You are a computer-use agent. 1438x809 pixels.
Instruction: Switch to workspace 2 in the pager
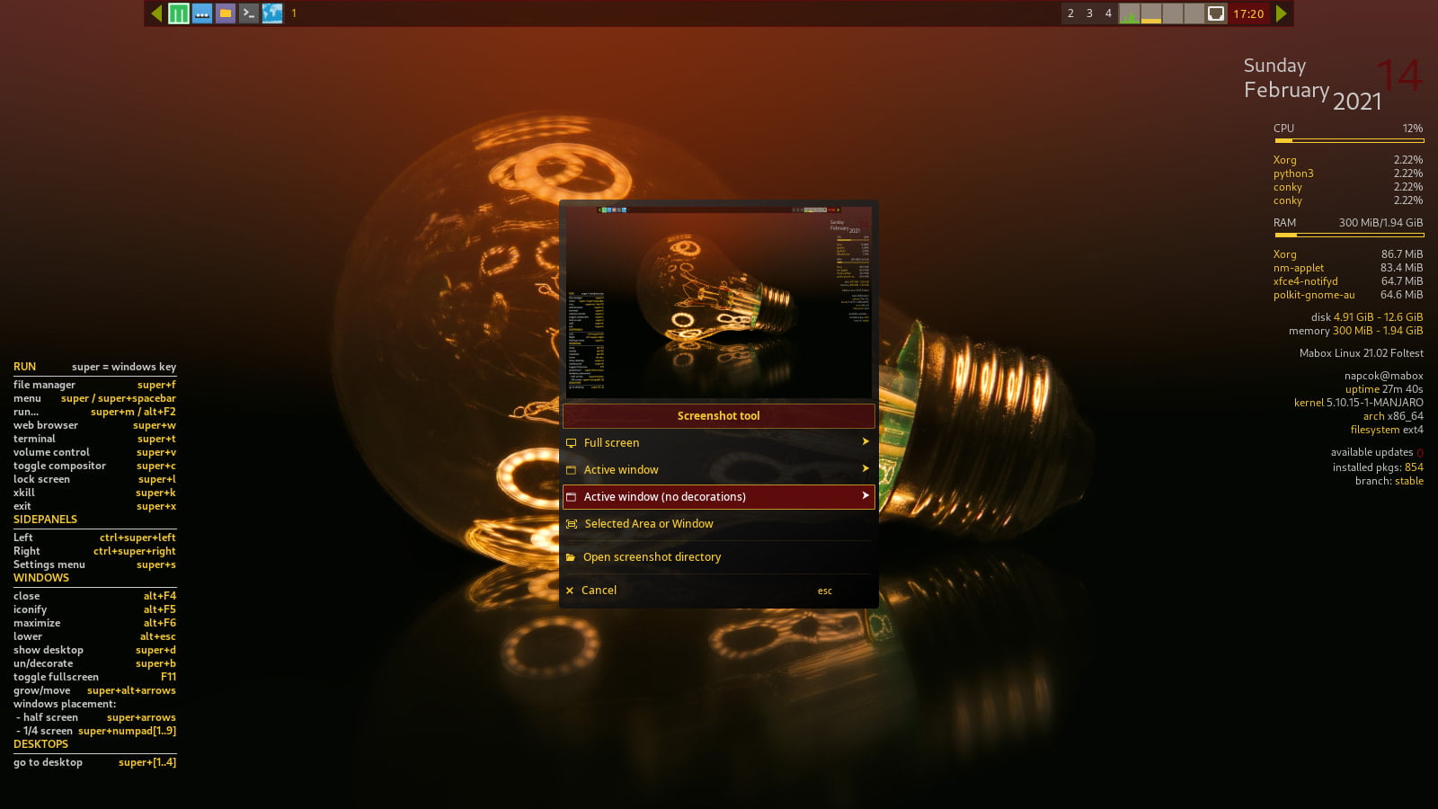pyautogui.click(x=1070, y=13)
